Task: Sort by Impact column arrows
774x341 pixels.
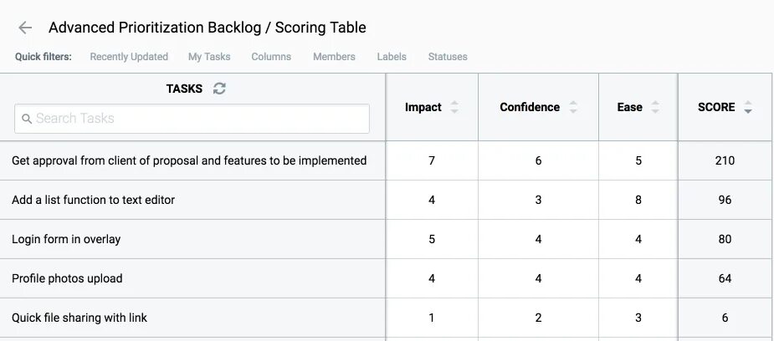Action: 454,107
